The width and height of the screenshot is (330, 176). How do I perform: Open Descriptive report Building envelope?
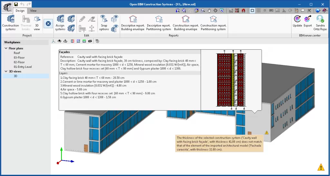132,23
